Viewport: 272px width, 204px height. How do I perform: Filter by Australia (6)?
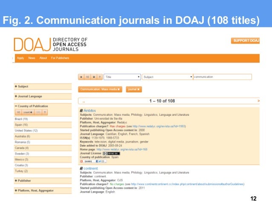click(22, 136)
